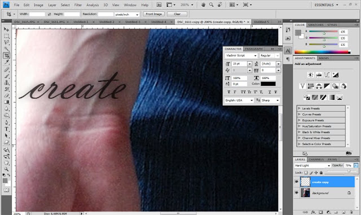Toggle Faux Italic in Character panel

(x=235, y=92)
